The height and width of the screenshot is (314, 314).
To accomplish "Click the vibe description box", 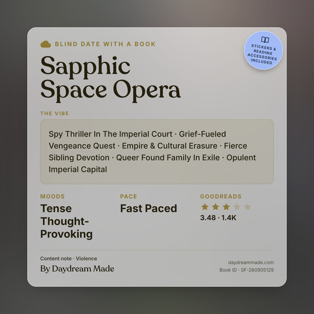I will tap(157, 152).
